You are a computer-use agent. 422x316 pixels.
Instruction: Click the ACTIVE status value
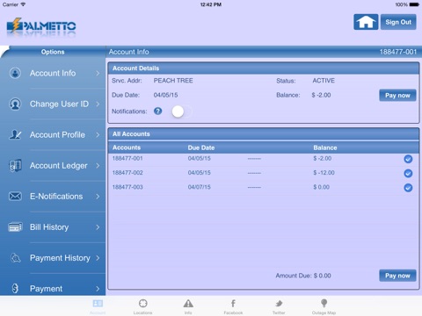324,81
